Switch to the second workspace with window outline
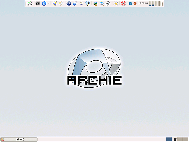The height and width of the screenshot is (142, 189). [x=175, y=139]
